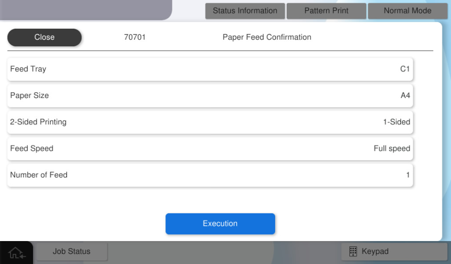Close the Paper Feed Confirmation screen

coord(45,37)
